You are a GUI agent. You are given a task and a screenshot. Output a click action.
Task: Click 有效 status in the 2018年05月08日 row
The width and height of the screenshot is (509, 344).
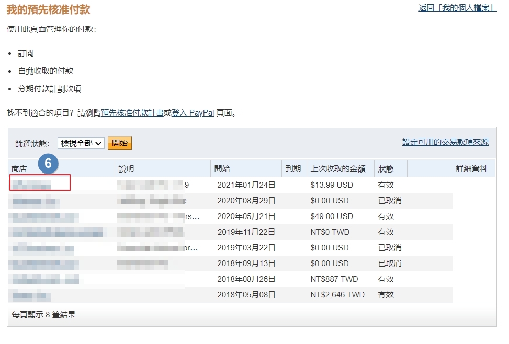tap(386, 295)
